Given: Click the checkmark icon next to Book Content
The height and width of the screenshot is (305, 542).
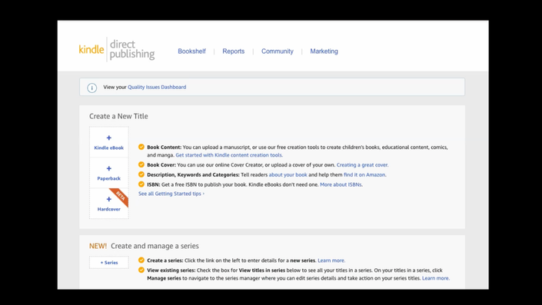Looking at the screenshot, I should [x=141, y=147].
